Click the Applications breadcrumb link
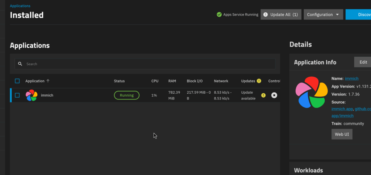This screenshot has height=175, width=371. (x=20, y=6)
